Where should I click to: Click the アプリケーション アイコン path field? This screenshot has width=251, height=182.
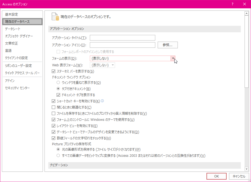123,45
